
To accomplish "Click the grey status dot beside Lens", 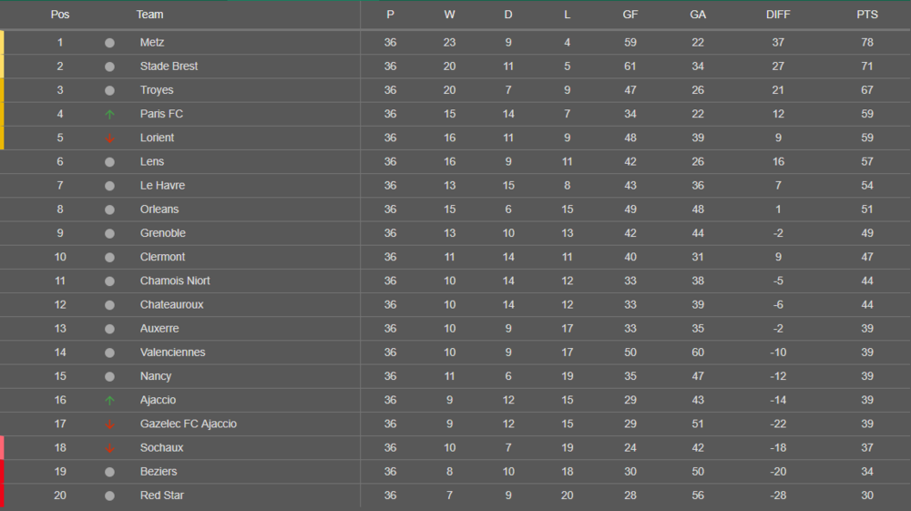I will pos(109,162).
